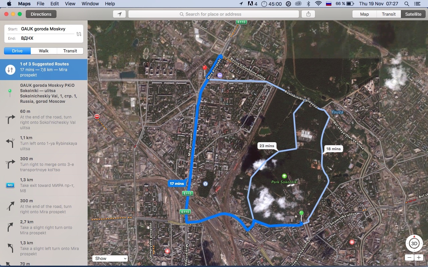The height and width of the screenshot is (267, 428).
Task: Select step turn left onto 1-ya Rybinskaya
Action: 44,143
